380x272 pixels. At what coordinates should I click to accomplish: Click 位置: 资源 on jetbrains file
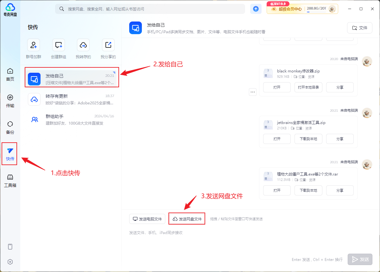[x=302, y=128]
